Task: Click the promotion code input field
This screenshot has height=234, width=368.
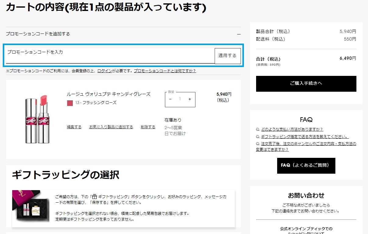Action: click(110, 56)
